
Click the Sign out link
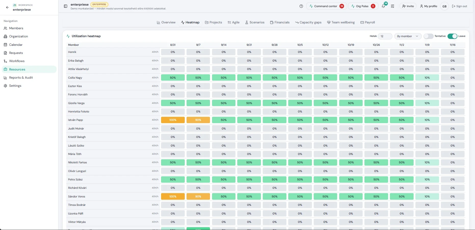pos(459,6)
